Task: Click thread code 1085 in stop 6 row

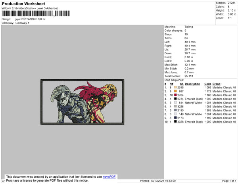Action: click(x=208, y=107)
